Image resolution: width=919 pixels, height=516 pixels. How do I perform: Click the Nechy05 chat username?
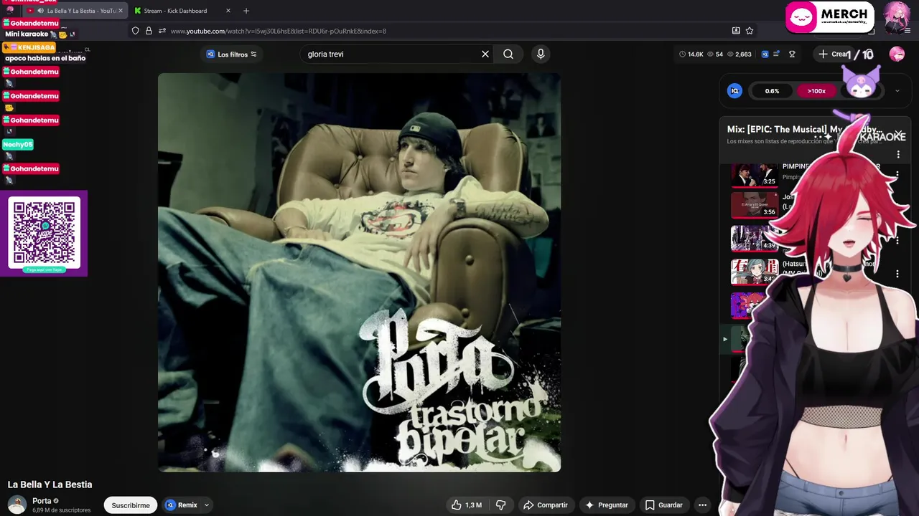click(x=18, y=145)
